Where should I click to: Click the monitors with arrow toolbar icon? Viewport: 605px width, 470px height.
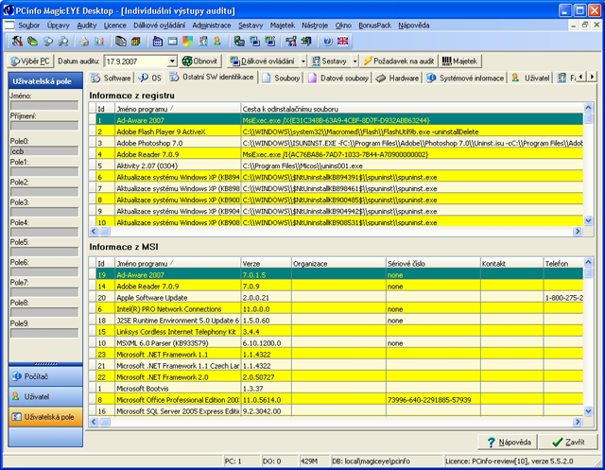click(x=270, y=42)
